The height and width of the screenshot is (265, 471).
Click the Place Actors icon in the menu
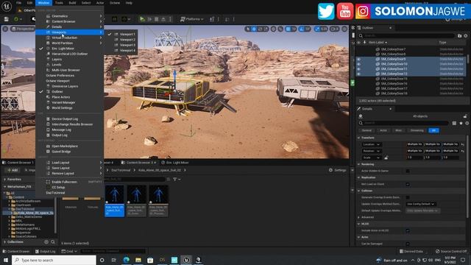click(x=48, y=97)
